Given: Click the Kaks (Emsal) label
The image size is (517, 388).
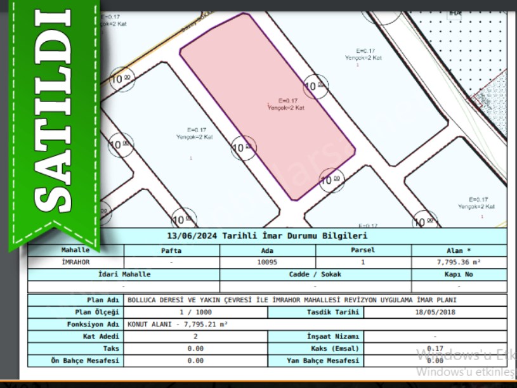Looking at the screenshot, I should (x=335, y=348).
